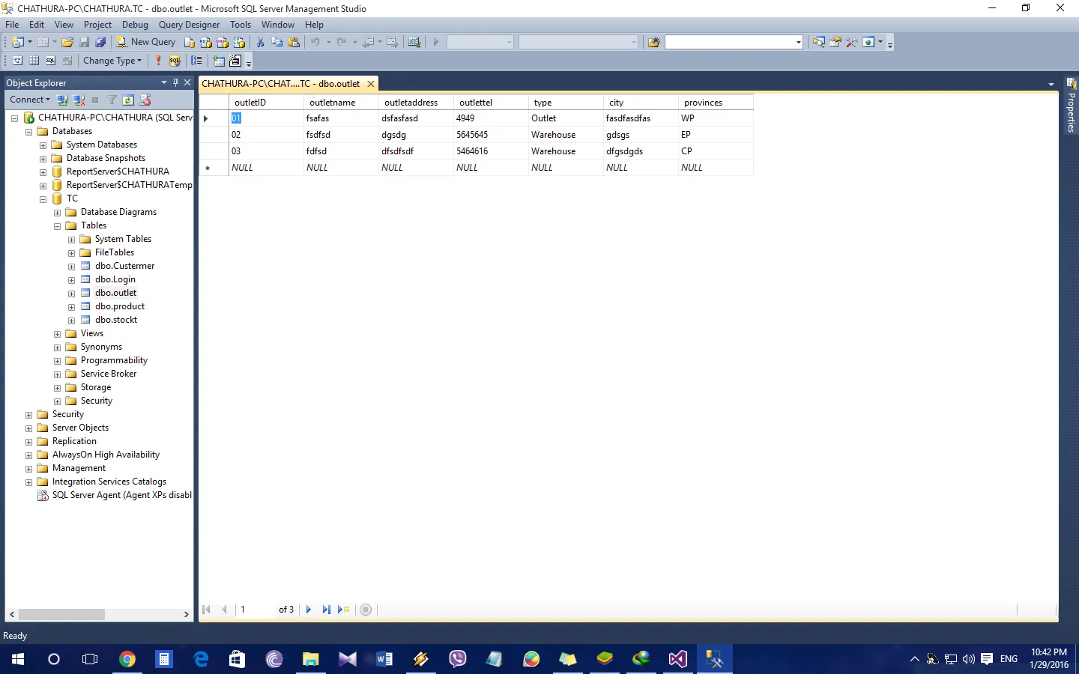Open the File menu

(x=12, y=25)
